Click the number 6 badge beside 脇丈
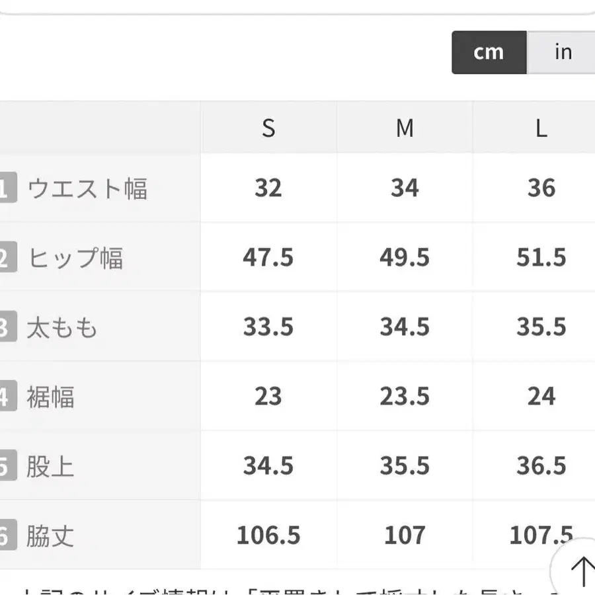595x595 pixels. click(6, 535)
